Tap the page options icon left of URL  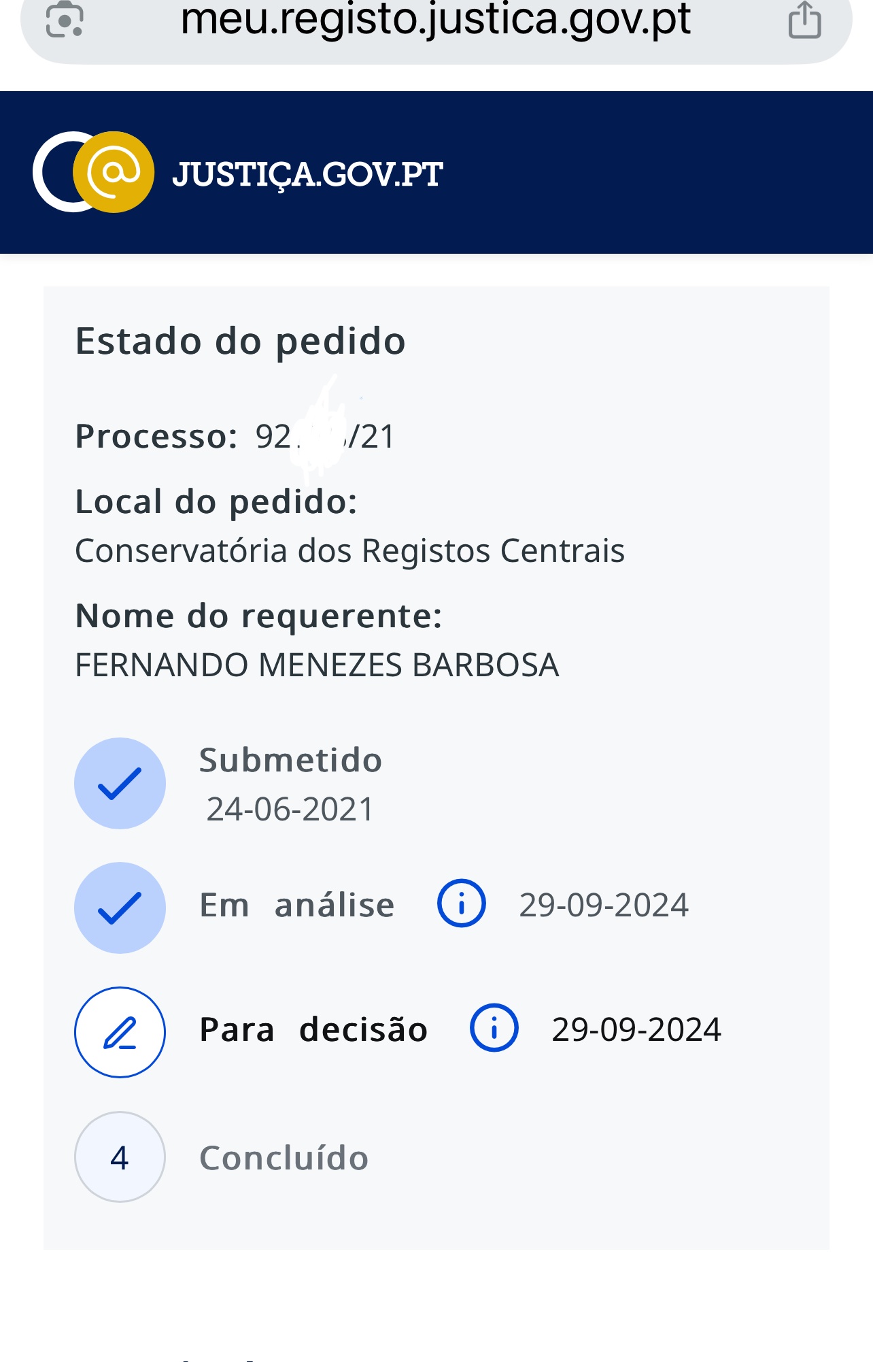(x=65, y=19)
